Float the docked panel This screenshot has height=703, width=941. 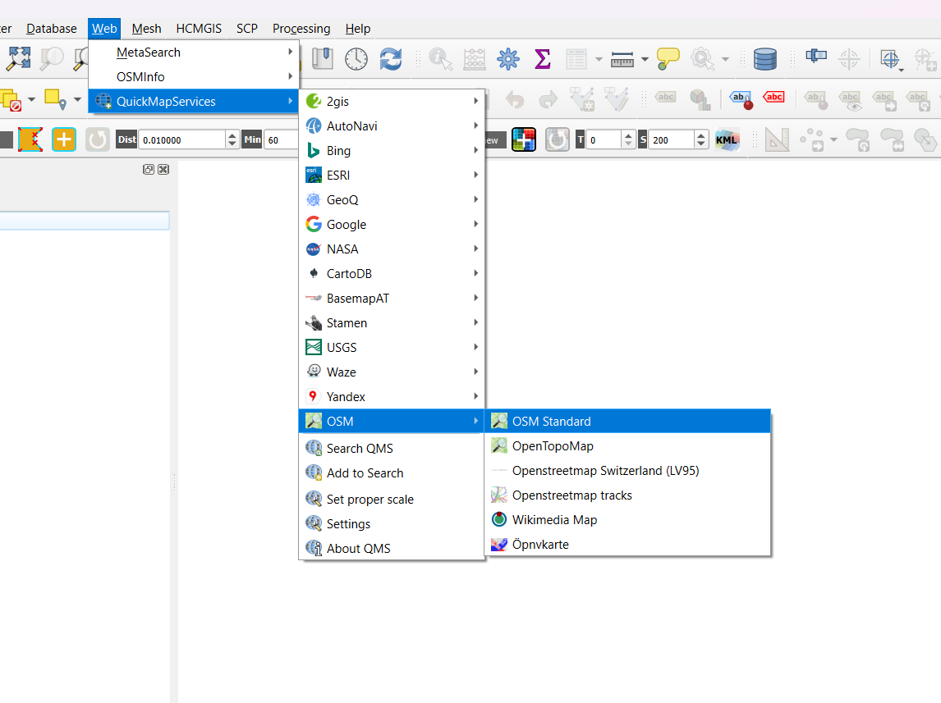pos(149,170)
